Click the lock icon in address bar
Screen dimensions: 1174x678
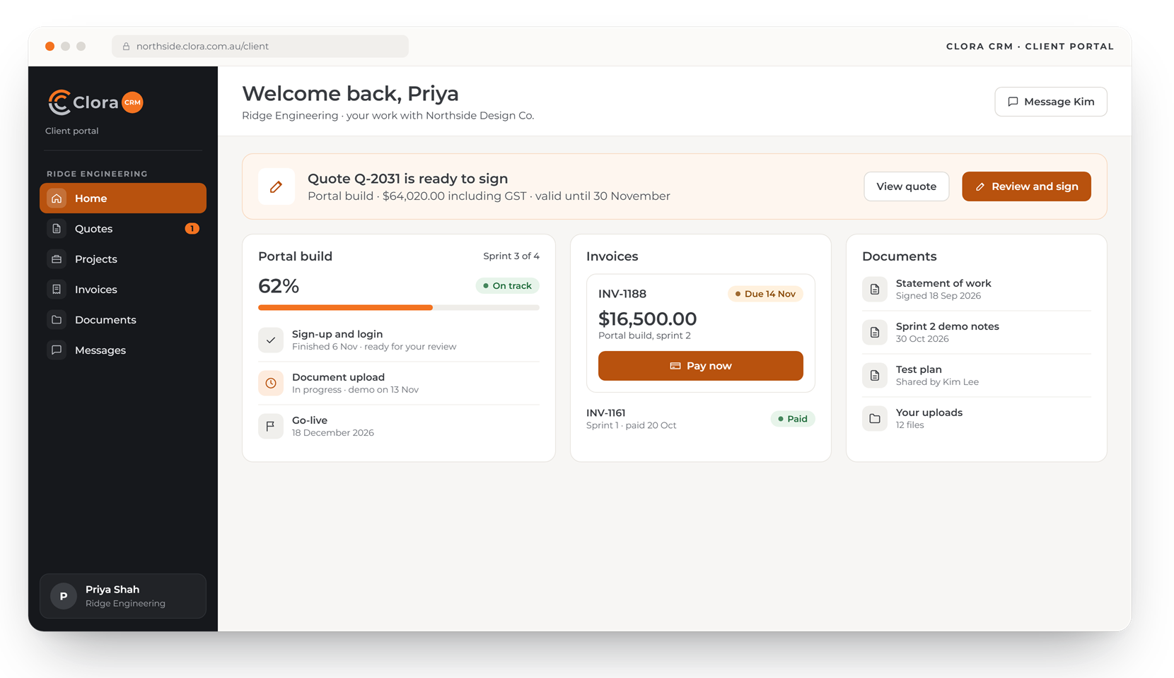tap(126, 47)
